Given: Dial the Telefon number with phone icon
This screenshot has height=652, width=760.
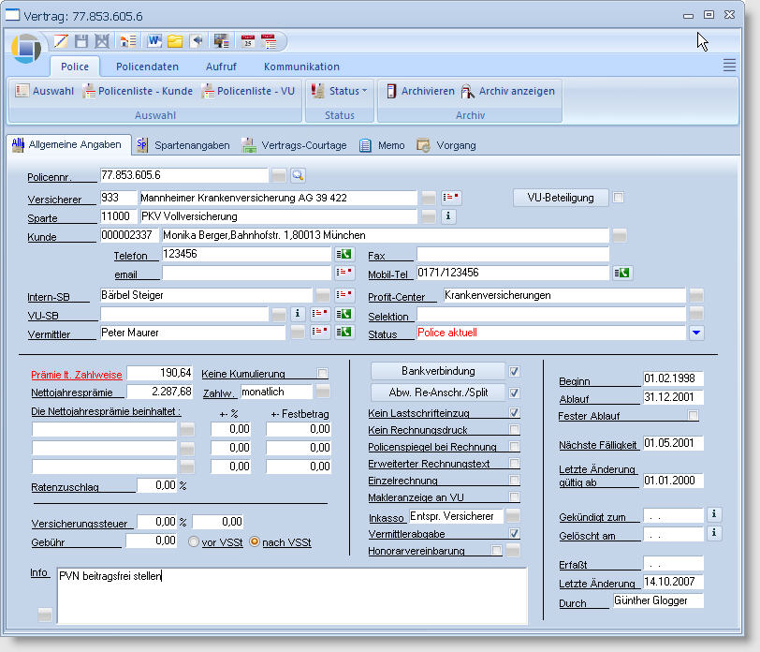Looking at the screenshot, I should coord(344,254).
